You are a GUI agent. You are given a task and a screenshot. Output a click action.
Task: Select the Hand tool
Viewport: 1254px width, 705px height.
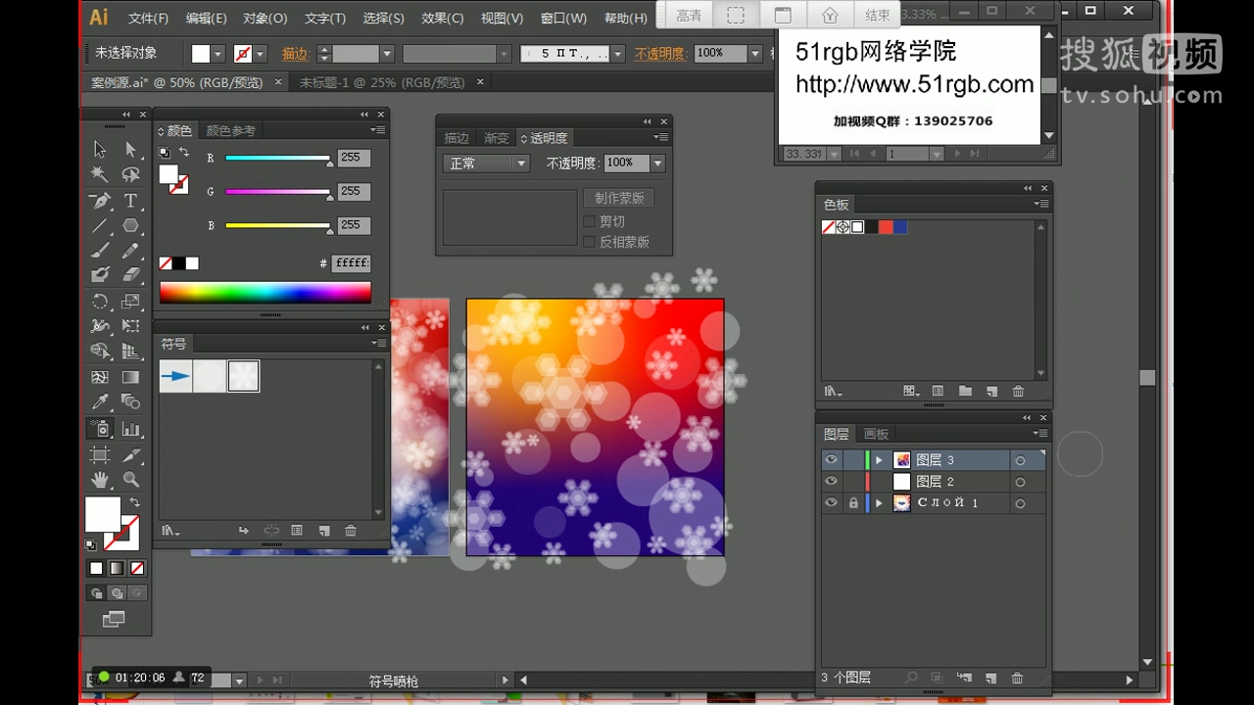pyautogui.click(x=102, y=479)
